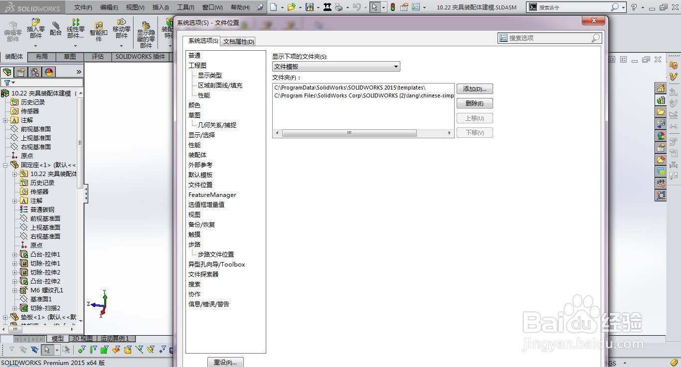The height and width of the screenshot is (367, 681).
Task: Click the Open file folder icon
Action: [292, 7]
